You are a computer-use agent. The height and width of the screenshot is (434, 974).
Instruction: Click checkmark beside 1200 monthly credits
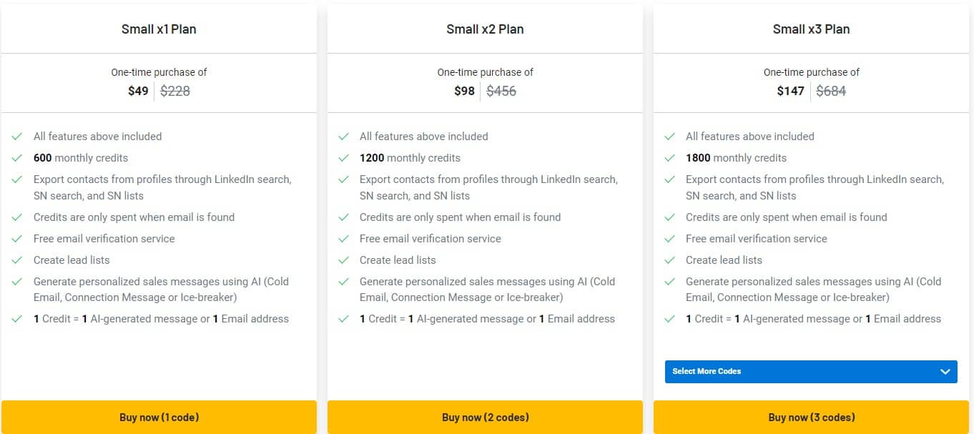point(344,157)
